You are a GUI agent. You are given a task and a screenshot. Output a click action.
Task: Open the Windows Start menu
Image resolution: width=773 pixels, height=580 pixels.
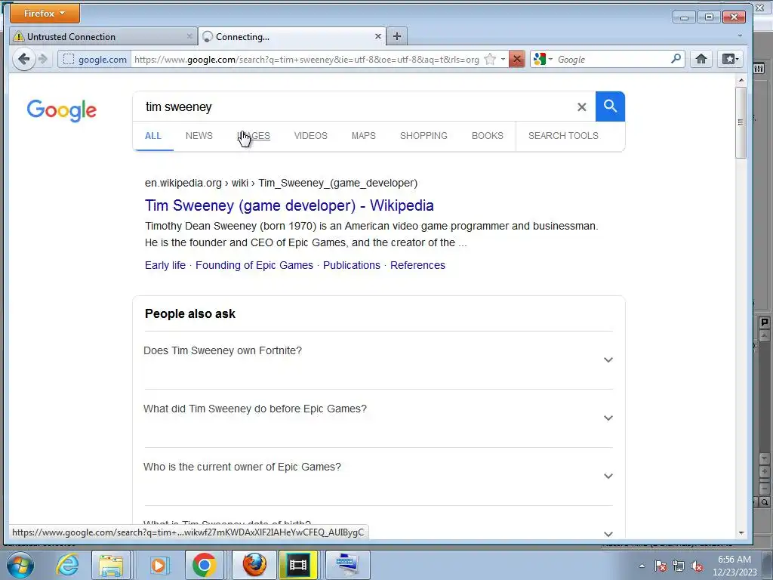20,565
